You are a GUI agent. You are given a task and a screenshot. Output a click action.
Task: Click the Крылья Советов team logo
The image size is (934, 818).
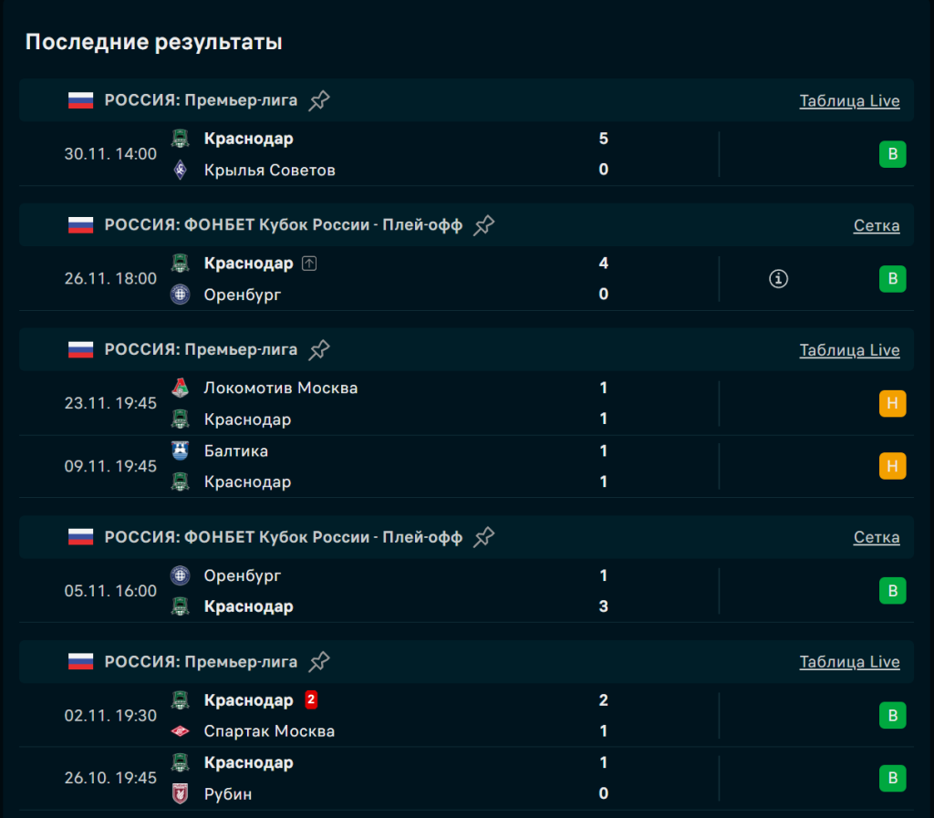pos(181,171)
